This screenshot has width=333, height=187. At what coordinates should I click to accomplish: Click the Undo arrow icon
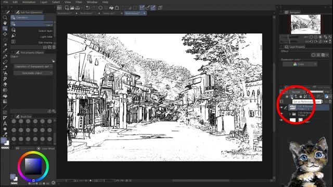click(87, 8)
